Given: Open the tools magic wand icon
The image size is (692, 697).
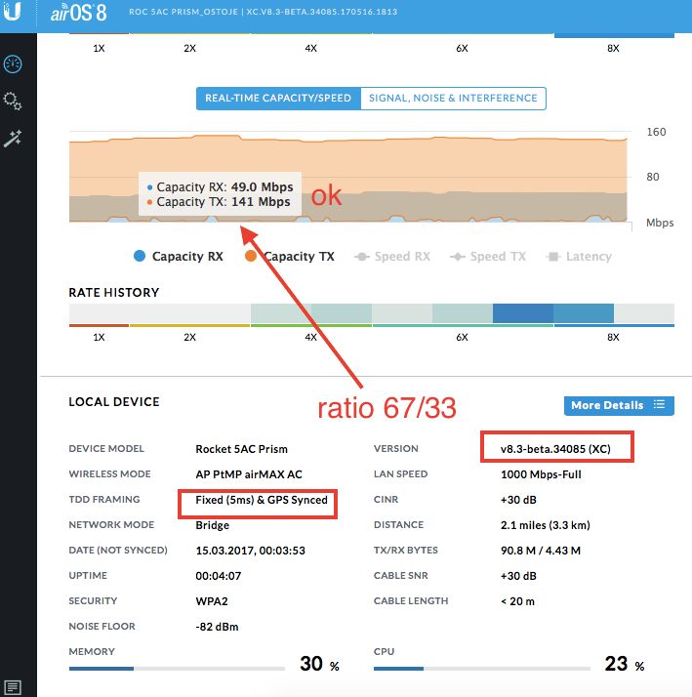Looking at the screenshot, I should click(x=13, y=139).
